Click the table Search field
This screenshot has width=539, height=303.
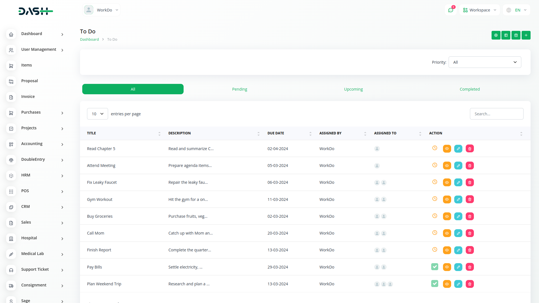click(496, 114)
